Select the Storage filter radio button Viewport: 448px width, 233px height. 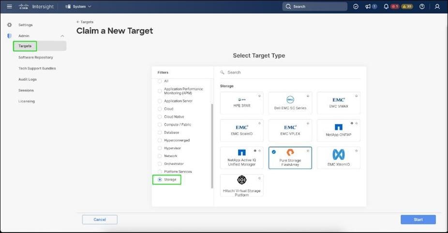[160, 180]
